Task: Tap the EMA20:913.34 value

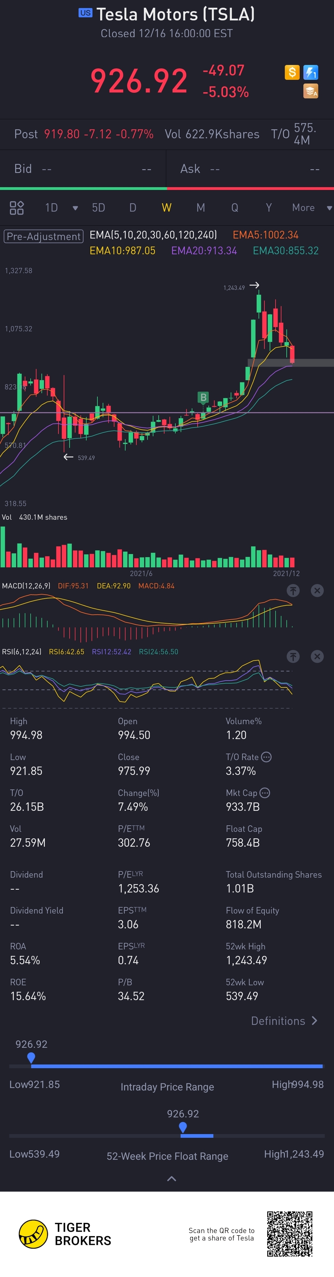Action: (204, 251)
